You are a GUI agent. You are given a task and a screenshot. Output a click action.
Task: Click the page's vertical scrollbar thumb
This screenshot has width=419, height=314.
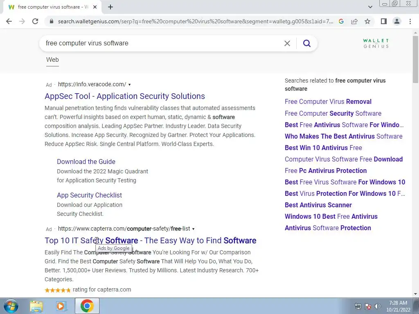[x=415, y=59]
